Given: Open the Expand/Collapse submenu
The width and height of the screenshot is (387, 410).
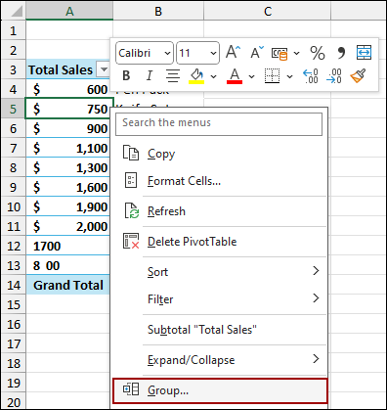Looking at the screenshot, I should [219, 360].
